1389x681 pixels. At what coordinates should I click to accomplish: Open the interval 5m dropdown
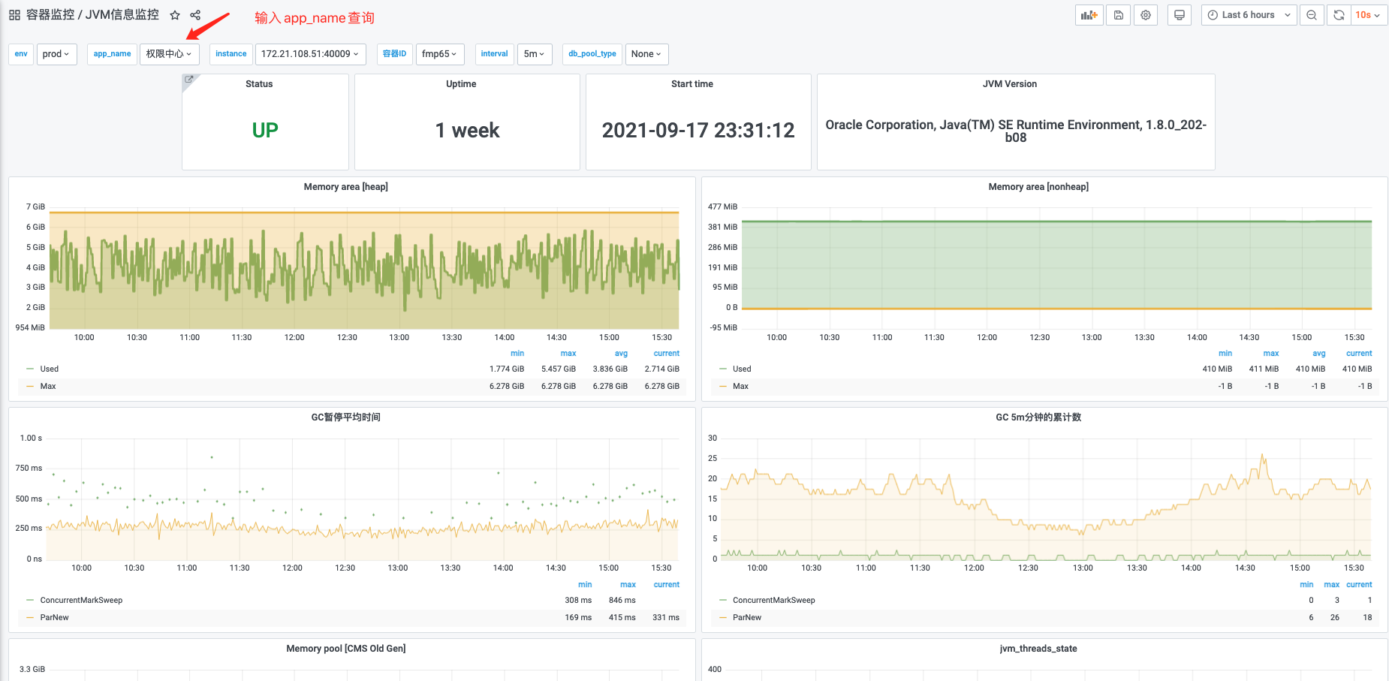tap(535, 54)
